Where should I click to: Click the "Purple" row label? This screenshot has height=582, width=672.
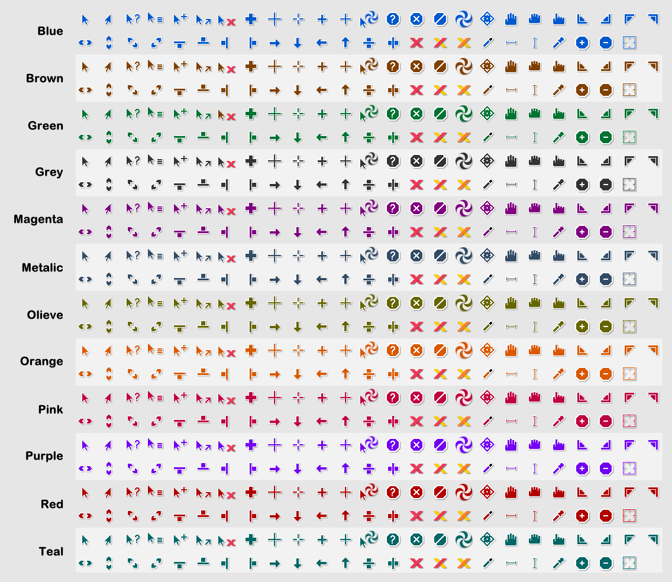click(44, 456)
